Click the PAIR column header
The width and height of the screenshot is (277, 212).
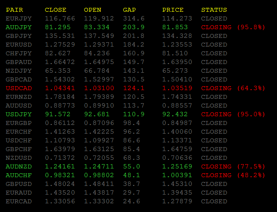click(x=14, y=10)
